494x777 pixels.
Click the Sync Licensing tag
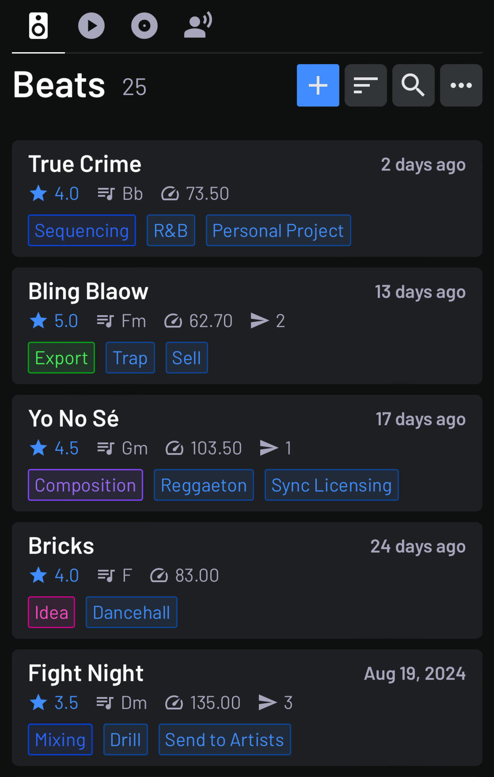coord(331,485)
